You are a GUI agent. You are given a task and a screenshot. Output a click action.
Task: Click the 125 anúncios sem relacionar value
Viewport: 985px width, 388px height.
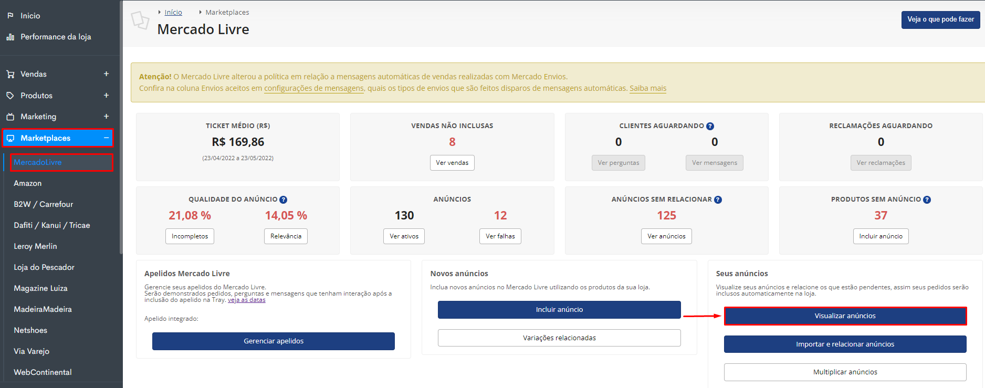pos(666,215)
